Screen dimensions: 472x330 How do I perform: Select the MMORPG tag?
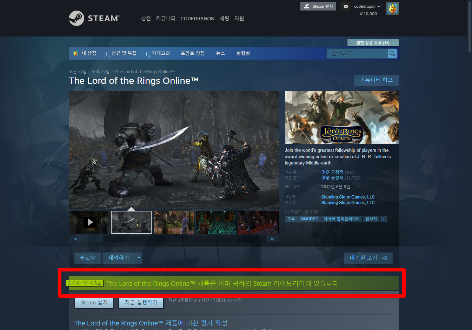point(309,219)
